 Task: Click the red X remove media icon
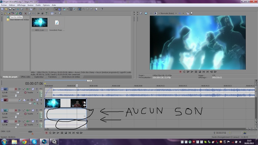click(25, 13)
